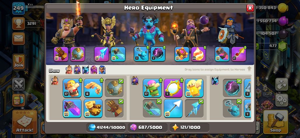Toggle the Minion Prince filter portrait
Viewport: 300px width, 138px height.
[x=85, y=70]
